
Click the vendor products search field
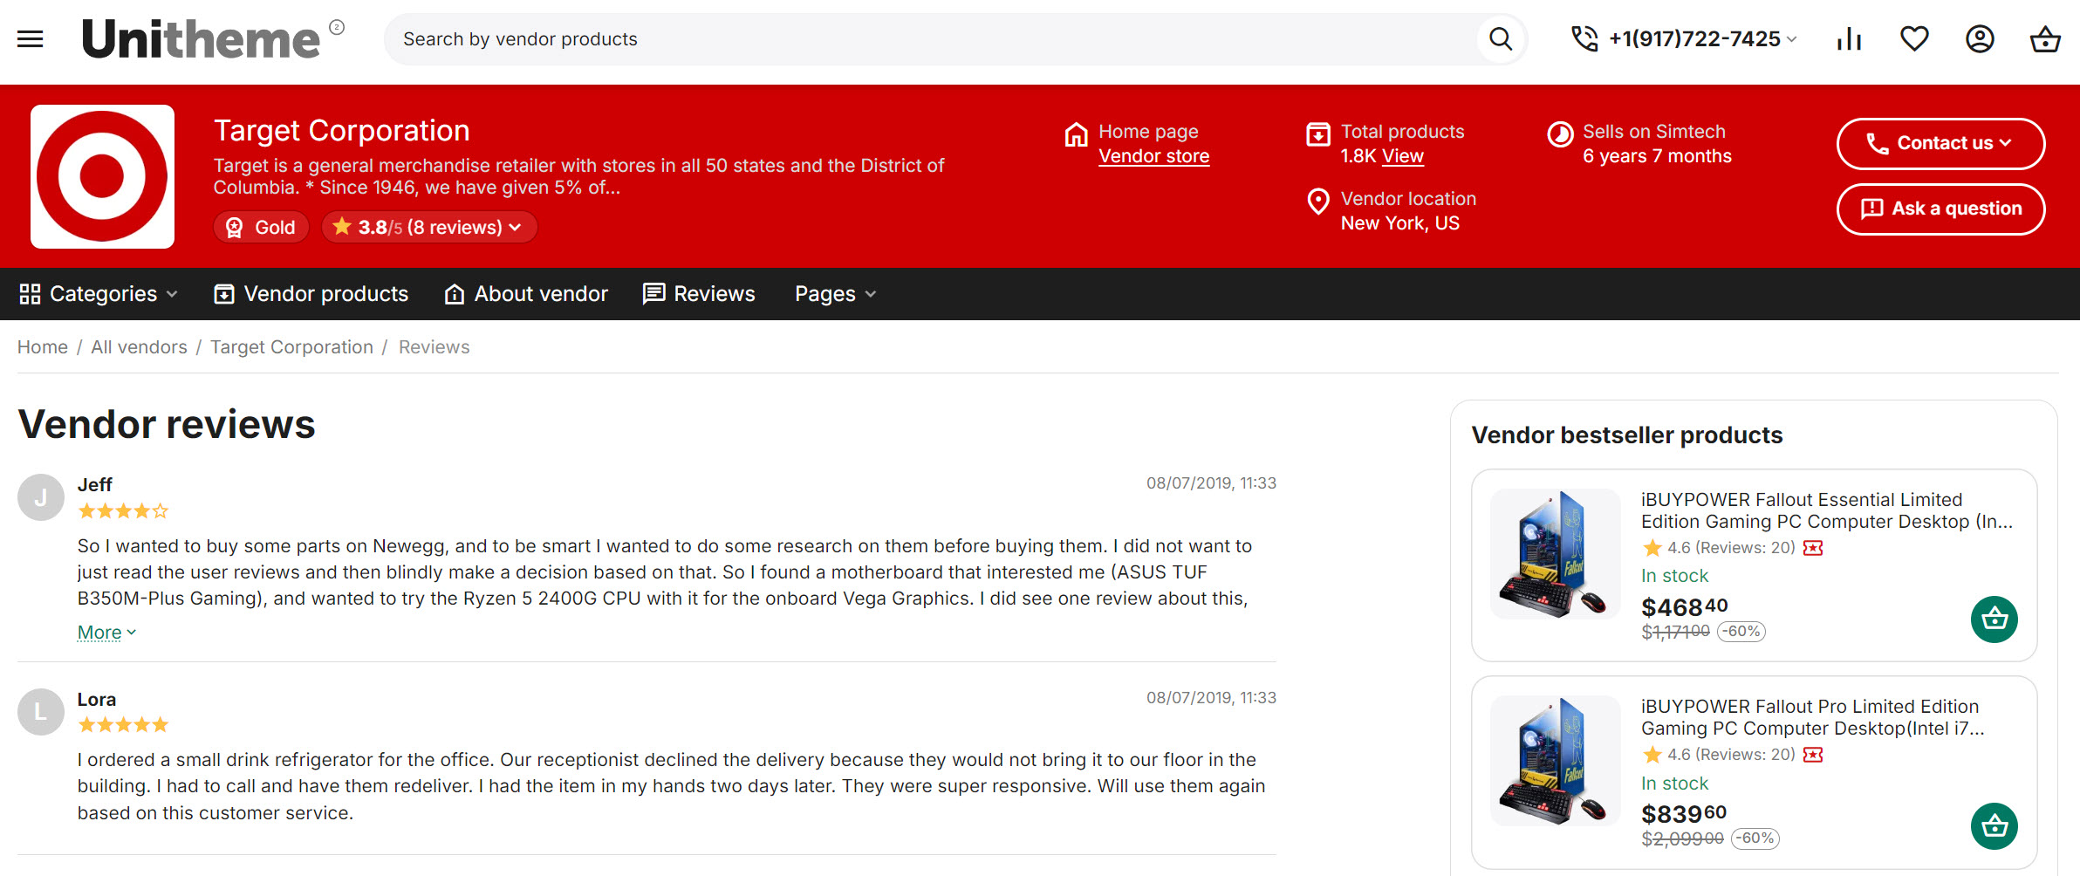click(872, 38)
